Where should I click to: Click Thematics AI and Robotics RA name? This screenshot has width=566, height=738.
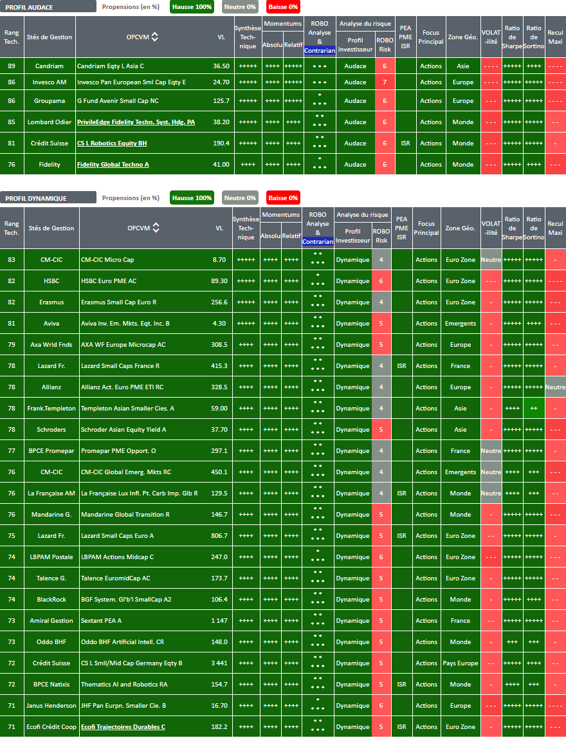pyautogui.click(x=124, y=685)
